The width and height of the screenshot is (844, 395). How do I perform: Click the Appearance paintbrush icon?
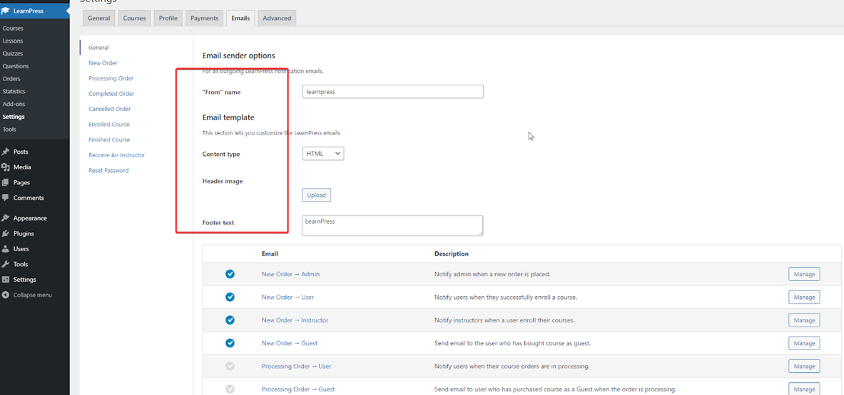tap(6, 218)
